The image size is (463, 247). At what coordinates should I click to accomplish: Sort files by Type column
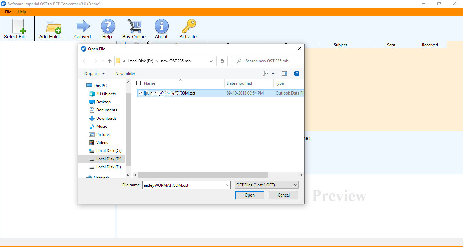coord(280,83)
